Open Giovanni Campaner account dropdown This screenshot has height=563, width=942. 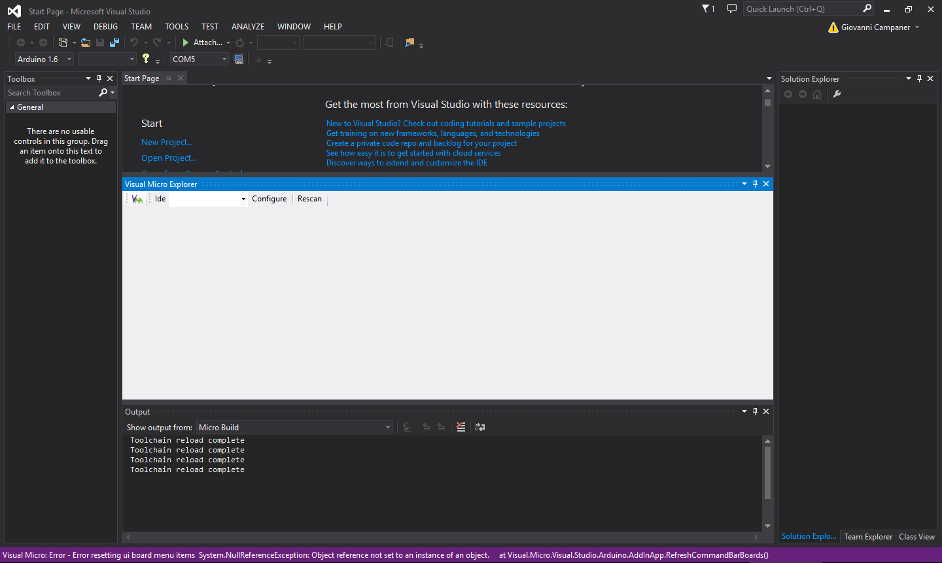[x=917, y=27]
